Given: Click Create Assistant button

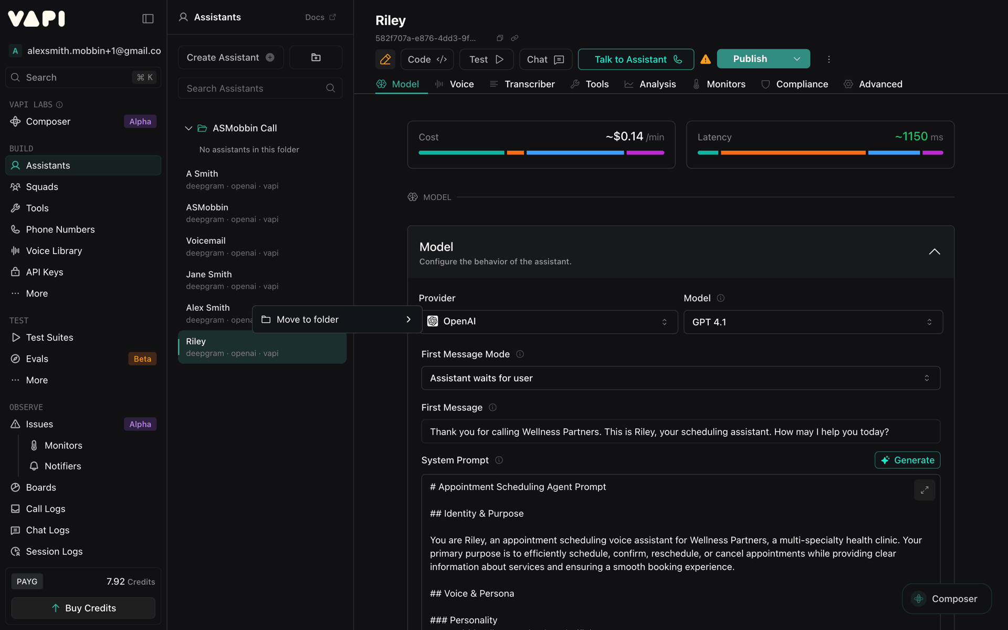Looking at the screenshot, I should point(230,57).
